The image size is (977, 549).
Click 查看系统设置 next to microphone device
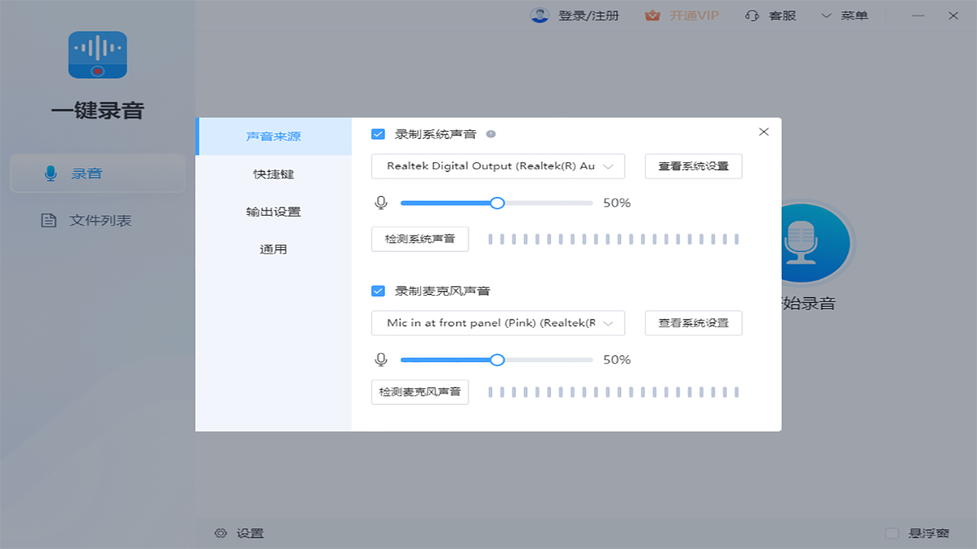click(693, 323)
